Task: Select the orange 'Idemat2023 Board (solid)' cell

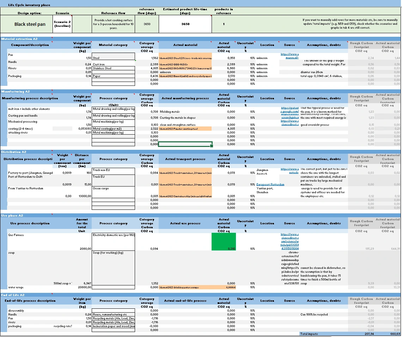Action: click(x=185, y=76)
